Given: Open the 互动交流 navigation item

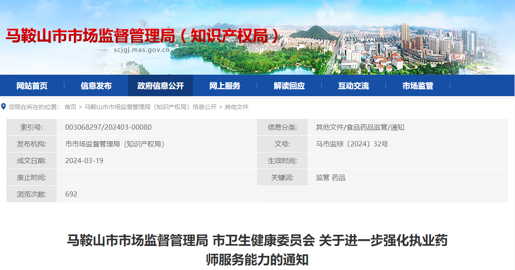Looking at the screenshot, I should click(353, 86).
